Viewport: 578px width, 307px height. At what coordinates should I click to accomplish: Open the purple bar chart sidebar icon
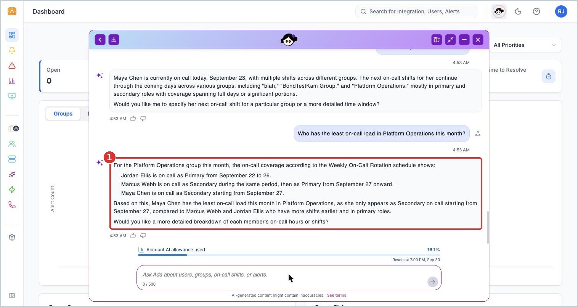tap(12, 81)
